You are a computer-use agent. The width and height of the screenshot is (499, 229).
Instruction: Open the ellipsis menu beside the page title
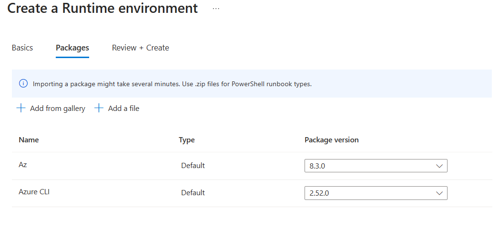click(216, 9)
